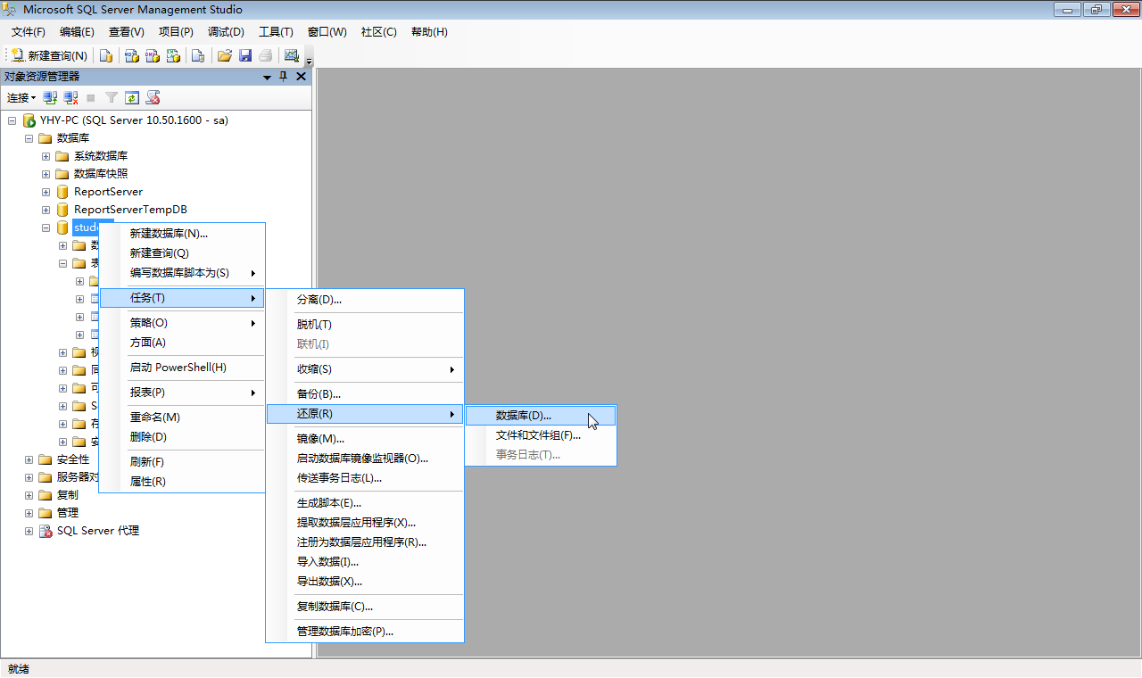1142x678 pixels.
Task: Click SQL Server 代理 agent icon
Action: point(46,531)
